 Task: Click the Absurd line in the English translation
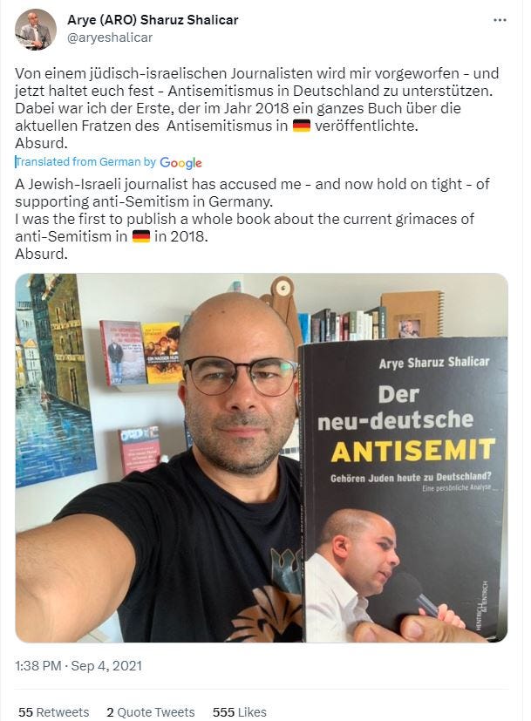(x=41, y=254)
